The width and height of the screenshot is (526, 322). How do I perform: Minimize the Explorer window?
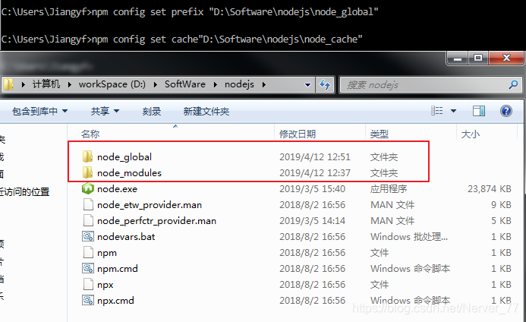458,58
